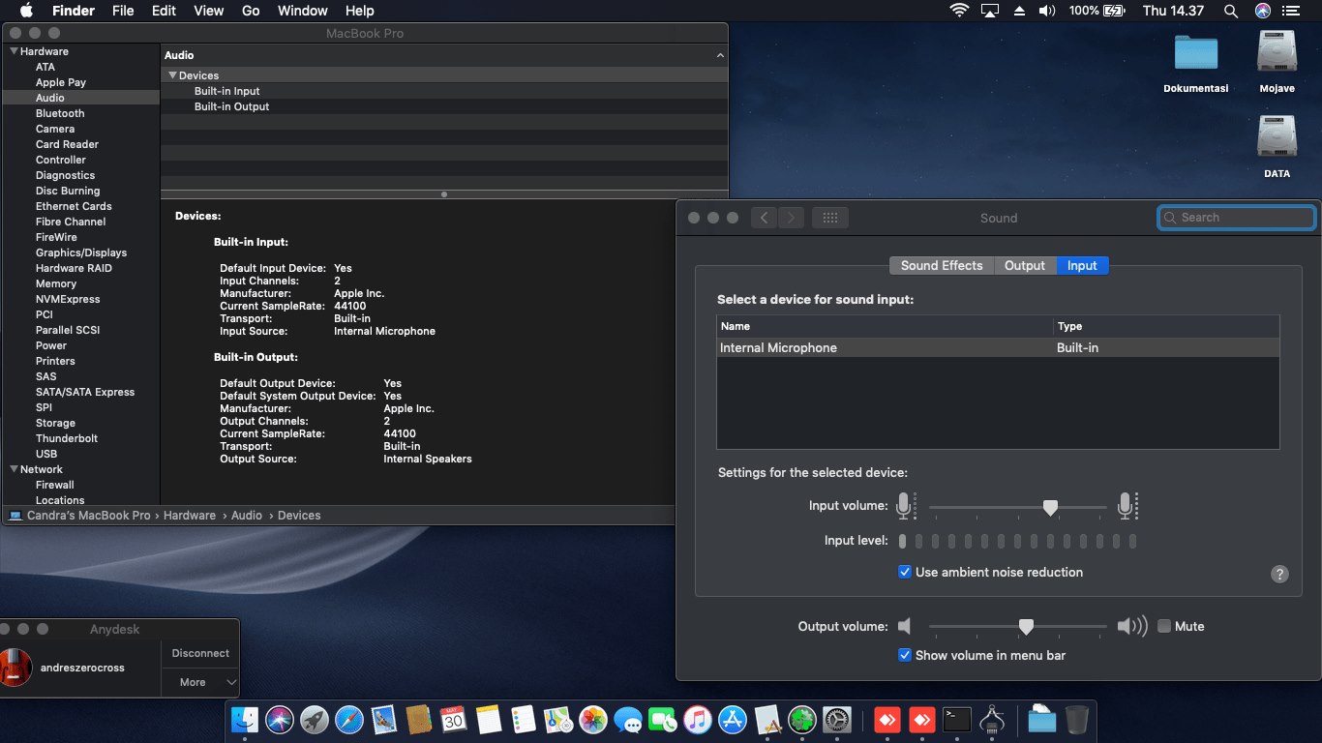This screenshot has height=743, width=1322.
Task: Open Messages from the dock
Action: click(x=628, y=719)
